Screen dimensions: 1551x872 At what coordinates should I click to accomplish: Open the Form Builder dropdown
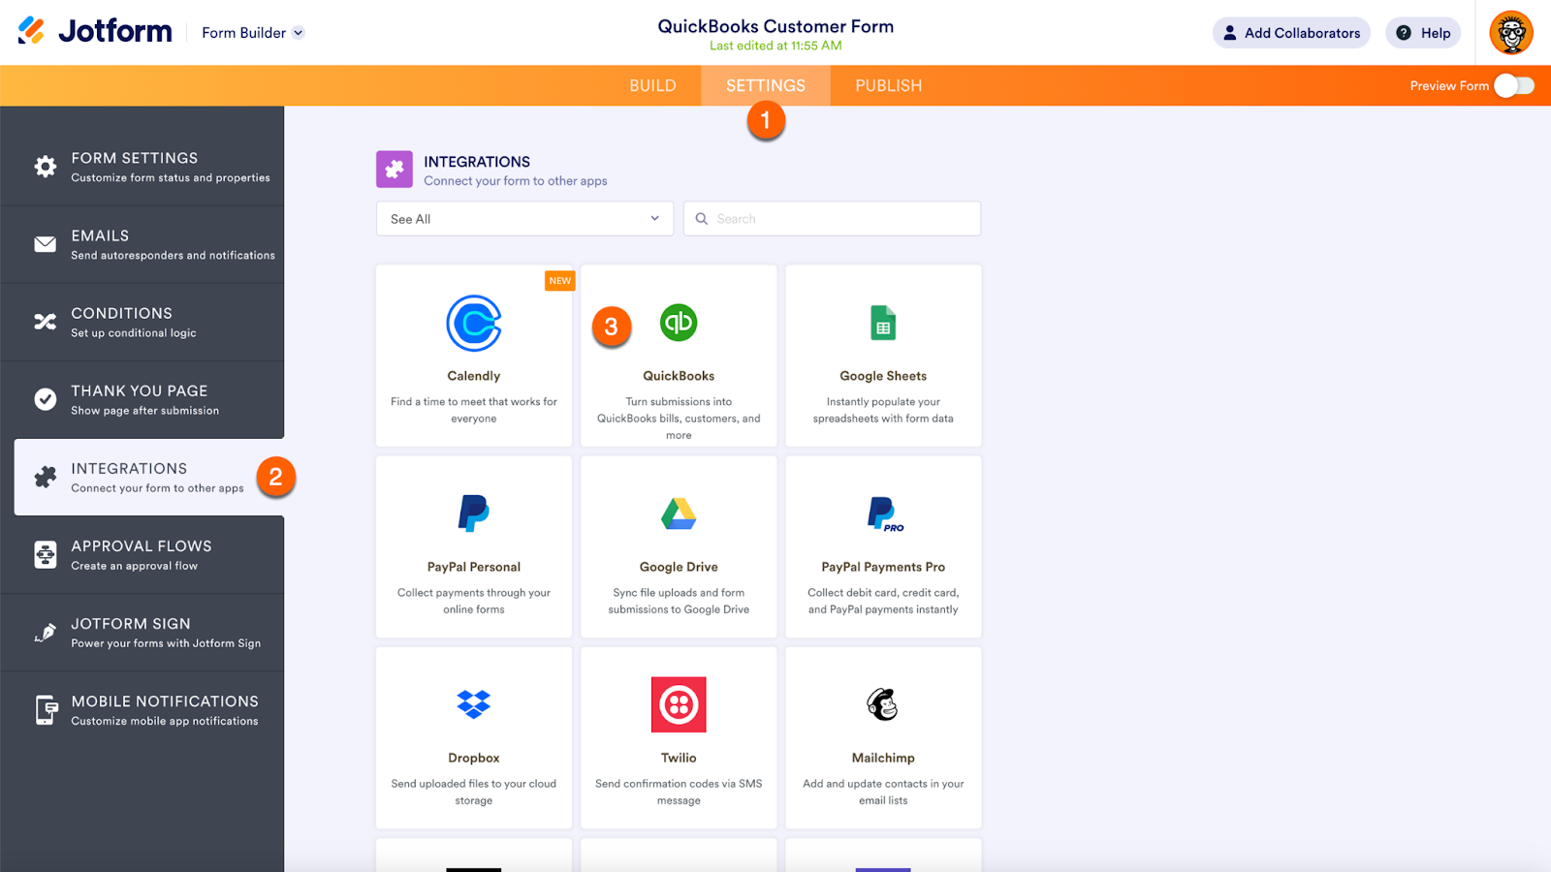[x=253, y=33]
